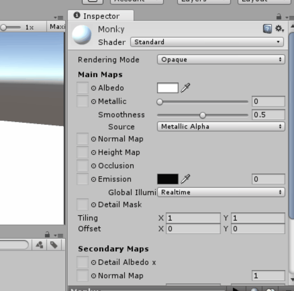This screenshot has width=294, height=291.
Task: Click the secondary Normal Map scale field
Action: pos(268,276)
